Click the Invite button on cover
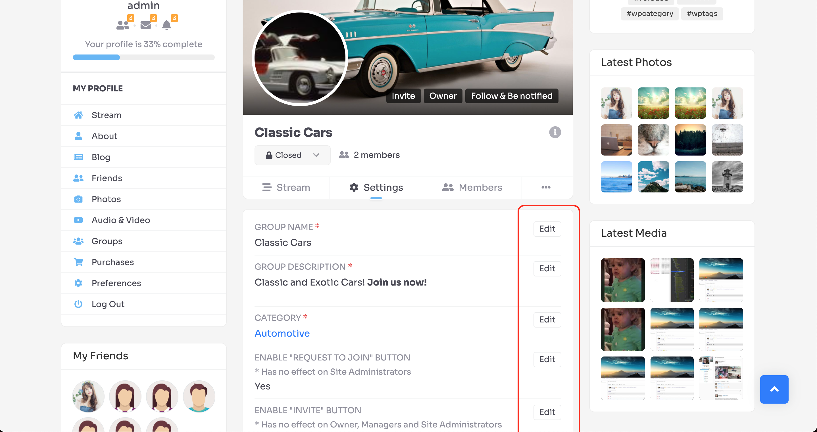The width and height of the screenshot is (817, 432). (403, 96)
